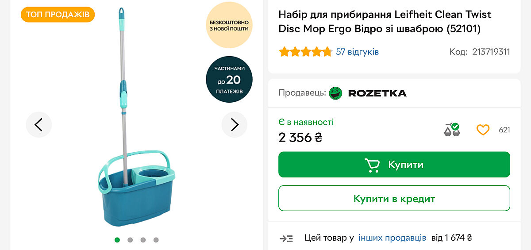Open the 57 відгуків reviews link
This screenshot has width=531, height=250.
click(x=357, y=52)
